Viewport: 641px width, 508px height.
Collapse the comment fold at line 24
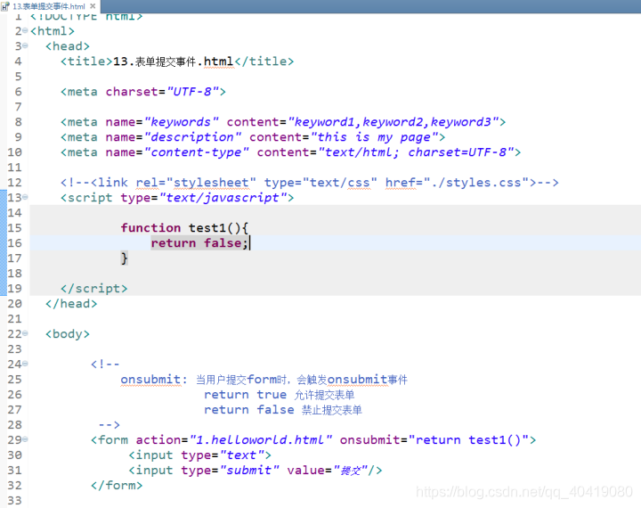click(x=25, y=364)
